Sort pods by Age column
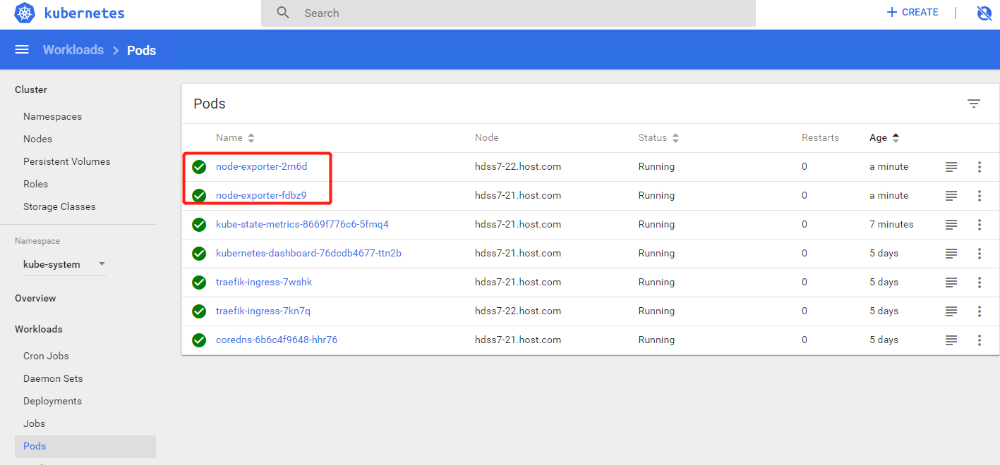 pyautogui.click(x=884, y=137)
